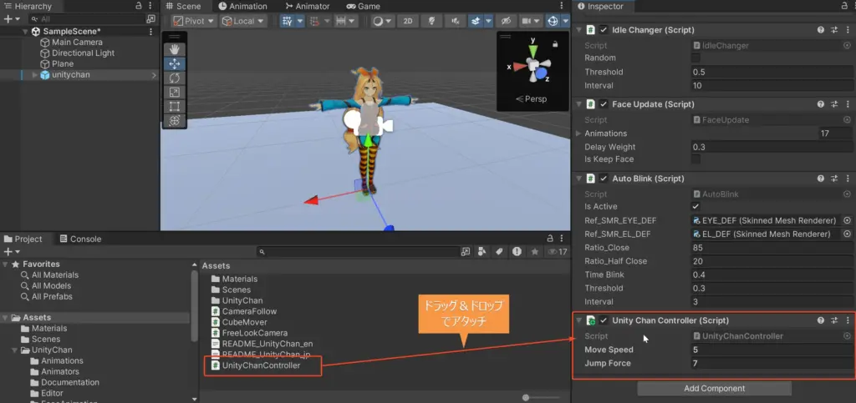This screenshot has height=403, width=856.
Task: Click the Project favorites star icon
Action: (535, 252)
